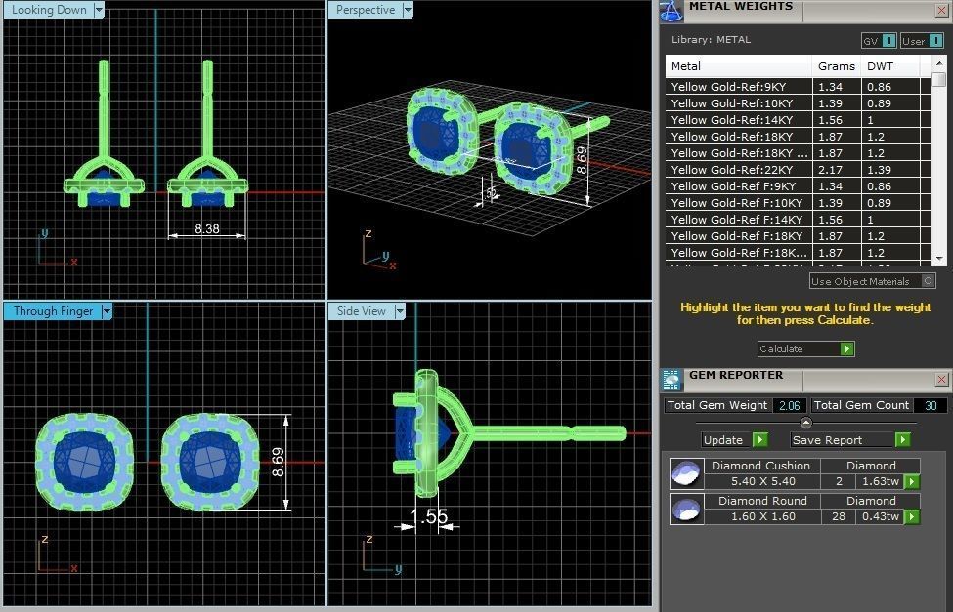Select the 8.38 dimension in Looking Down view
The image size is (953, 612).
(x=207, y=229)
